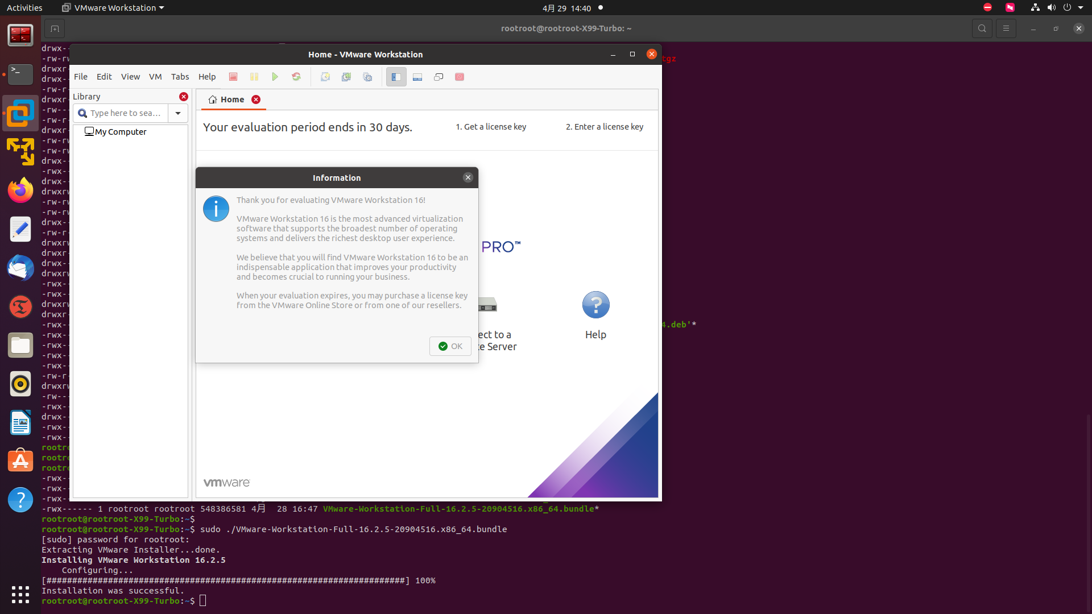Viewport: 1092px width, 614px height.
Task: Toggle the Unity/multi-window view button
Action: 439,77
